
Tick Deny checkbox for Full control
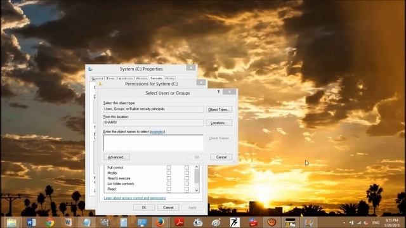click(187, 167)
